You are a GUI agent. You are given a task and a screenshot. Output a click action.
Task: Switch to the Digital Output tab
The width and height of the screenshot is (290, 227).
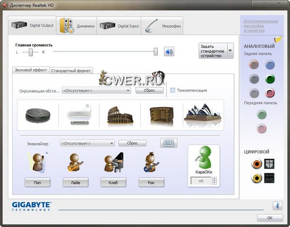click(x=32, y=25)
